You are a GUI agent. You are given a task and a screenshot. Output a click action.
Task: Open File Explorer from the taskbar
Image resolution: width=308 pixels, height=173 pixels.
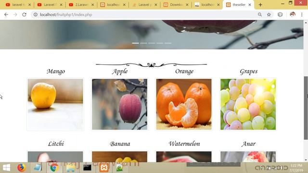pyautogui.click(x=71, y=168)
